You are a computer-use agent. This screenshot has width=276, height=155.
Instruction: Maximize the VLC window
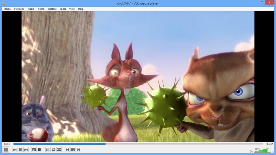(262, 3)
